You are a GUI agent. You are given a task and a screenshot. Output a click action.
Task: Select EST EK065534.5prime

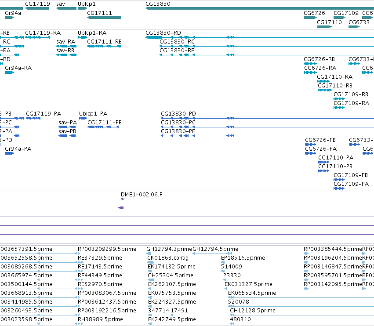click(x=252, y=293)
